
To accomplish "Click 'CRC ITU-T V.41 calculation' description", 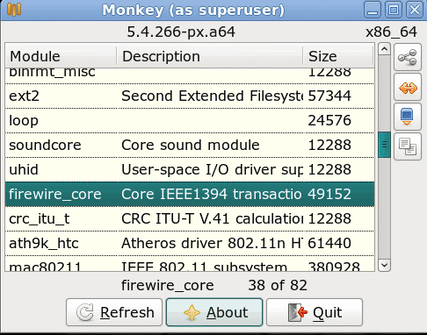I will click(x=212, y=218).
